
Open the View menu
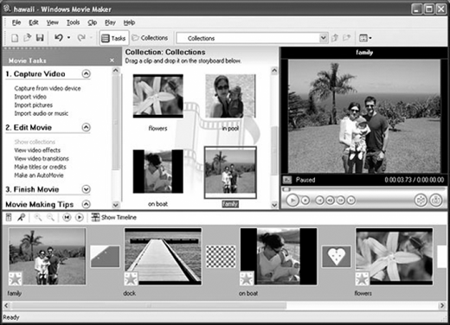coord(53,22)
